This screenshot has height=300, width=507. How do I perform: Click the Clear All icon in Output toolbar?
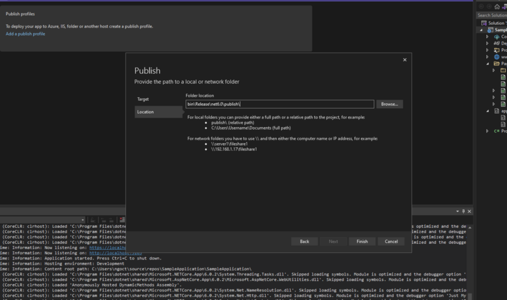point(122,220)
